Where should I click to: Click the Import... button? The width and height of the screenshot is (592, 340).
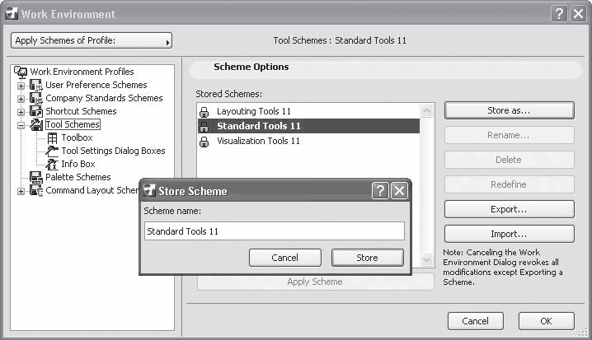click(x=509, y=234)
